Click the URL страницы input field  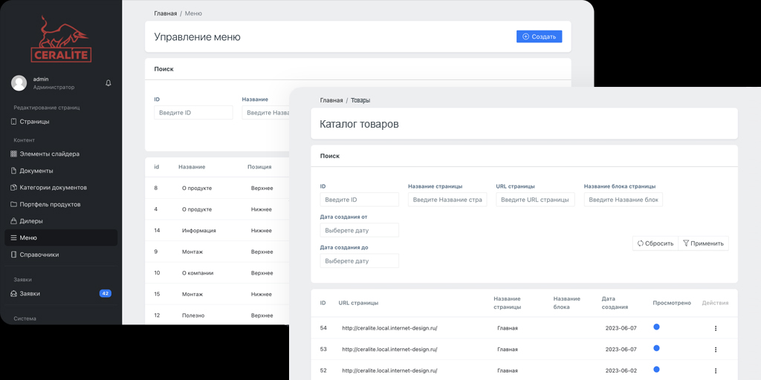point(535,200)
